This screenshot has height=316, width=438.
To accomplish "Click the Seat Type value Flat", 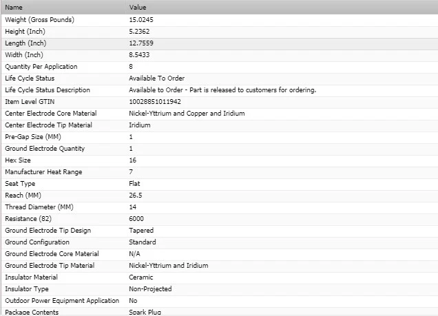I will click(134, 184).
